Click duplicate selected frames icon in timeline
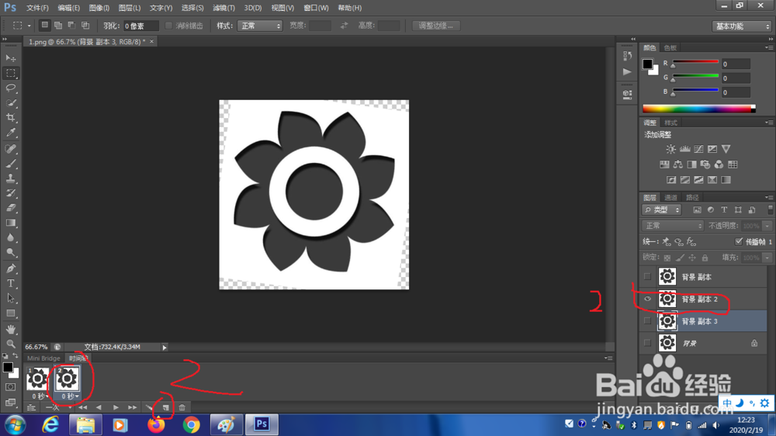The height and width of the screenshot is (436, 776). (x=166, y=407)
